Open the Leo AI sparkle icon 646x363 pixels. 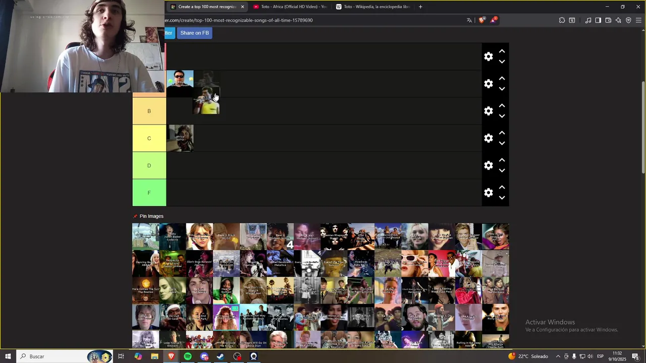pyautogui.click(x=618, y=20)
